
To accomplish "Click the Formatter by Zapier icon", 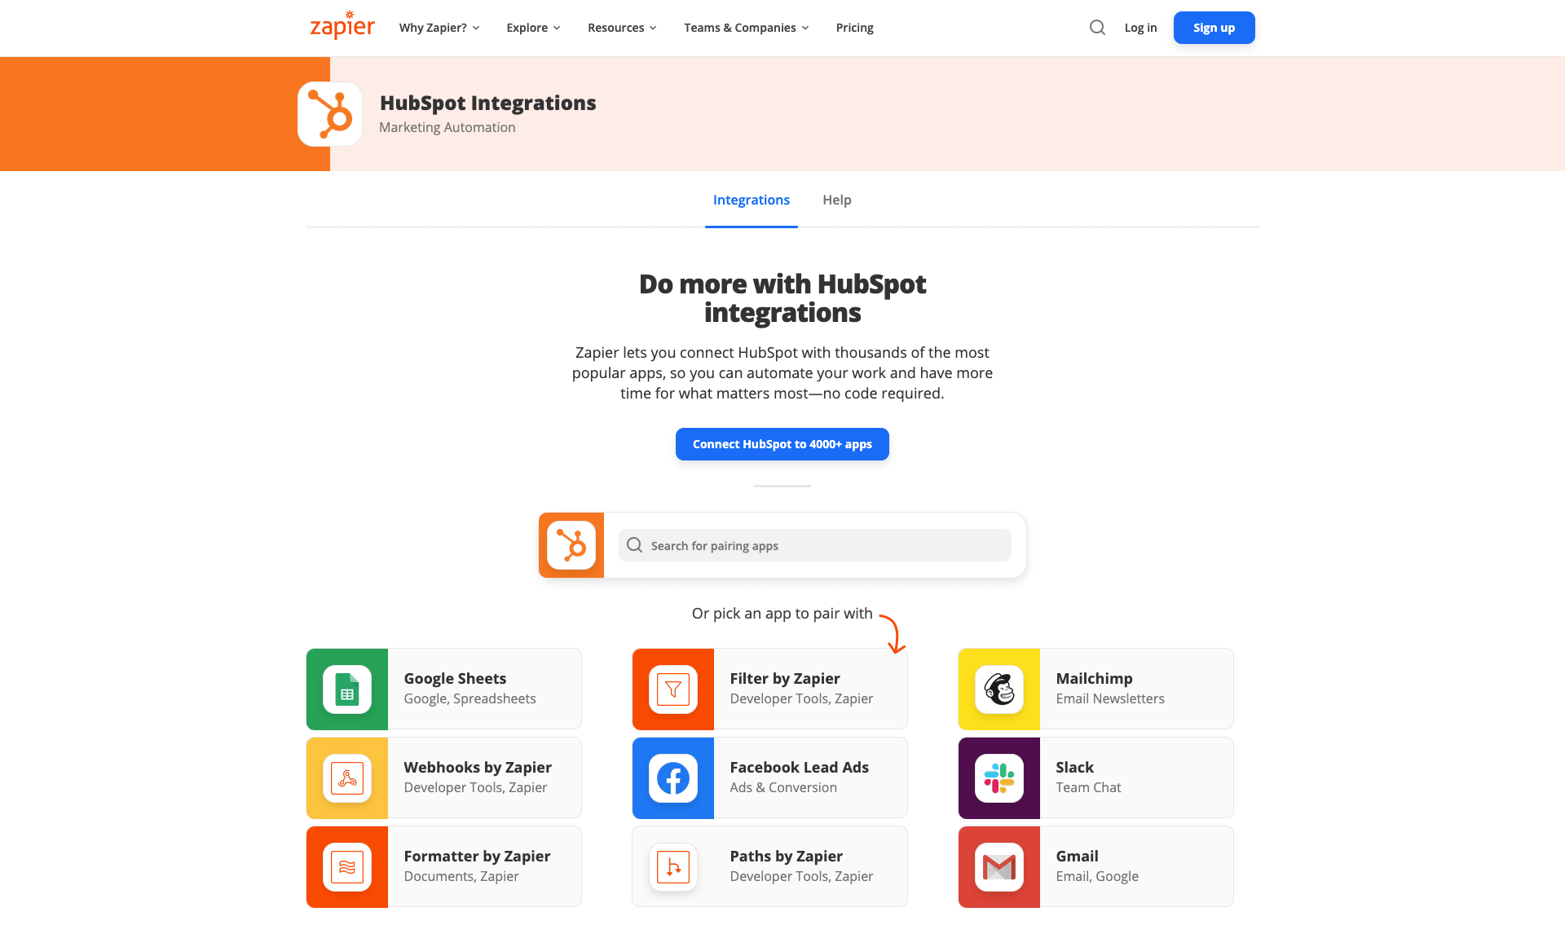I will point(347,866).
